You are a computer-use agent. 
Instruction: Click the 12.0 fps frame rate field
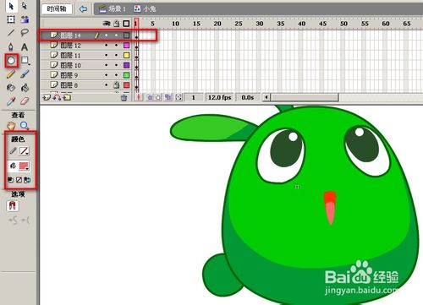[x=219, y=97]
